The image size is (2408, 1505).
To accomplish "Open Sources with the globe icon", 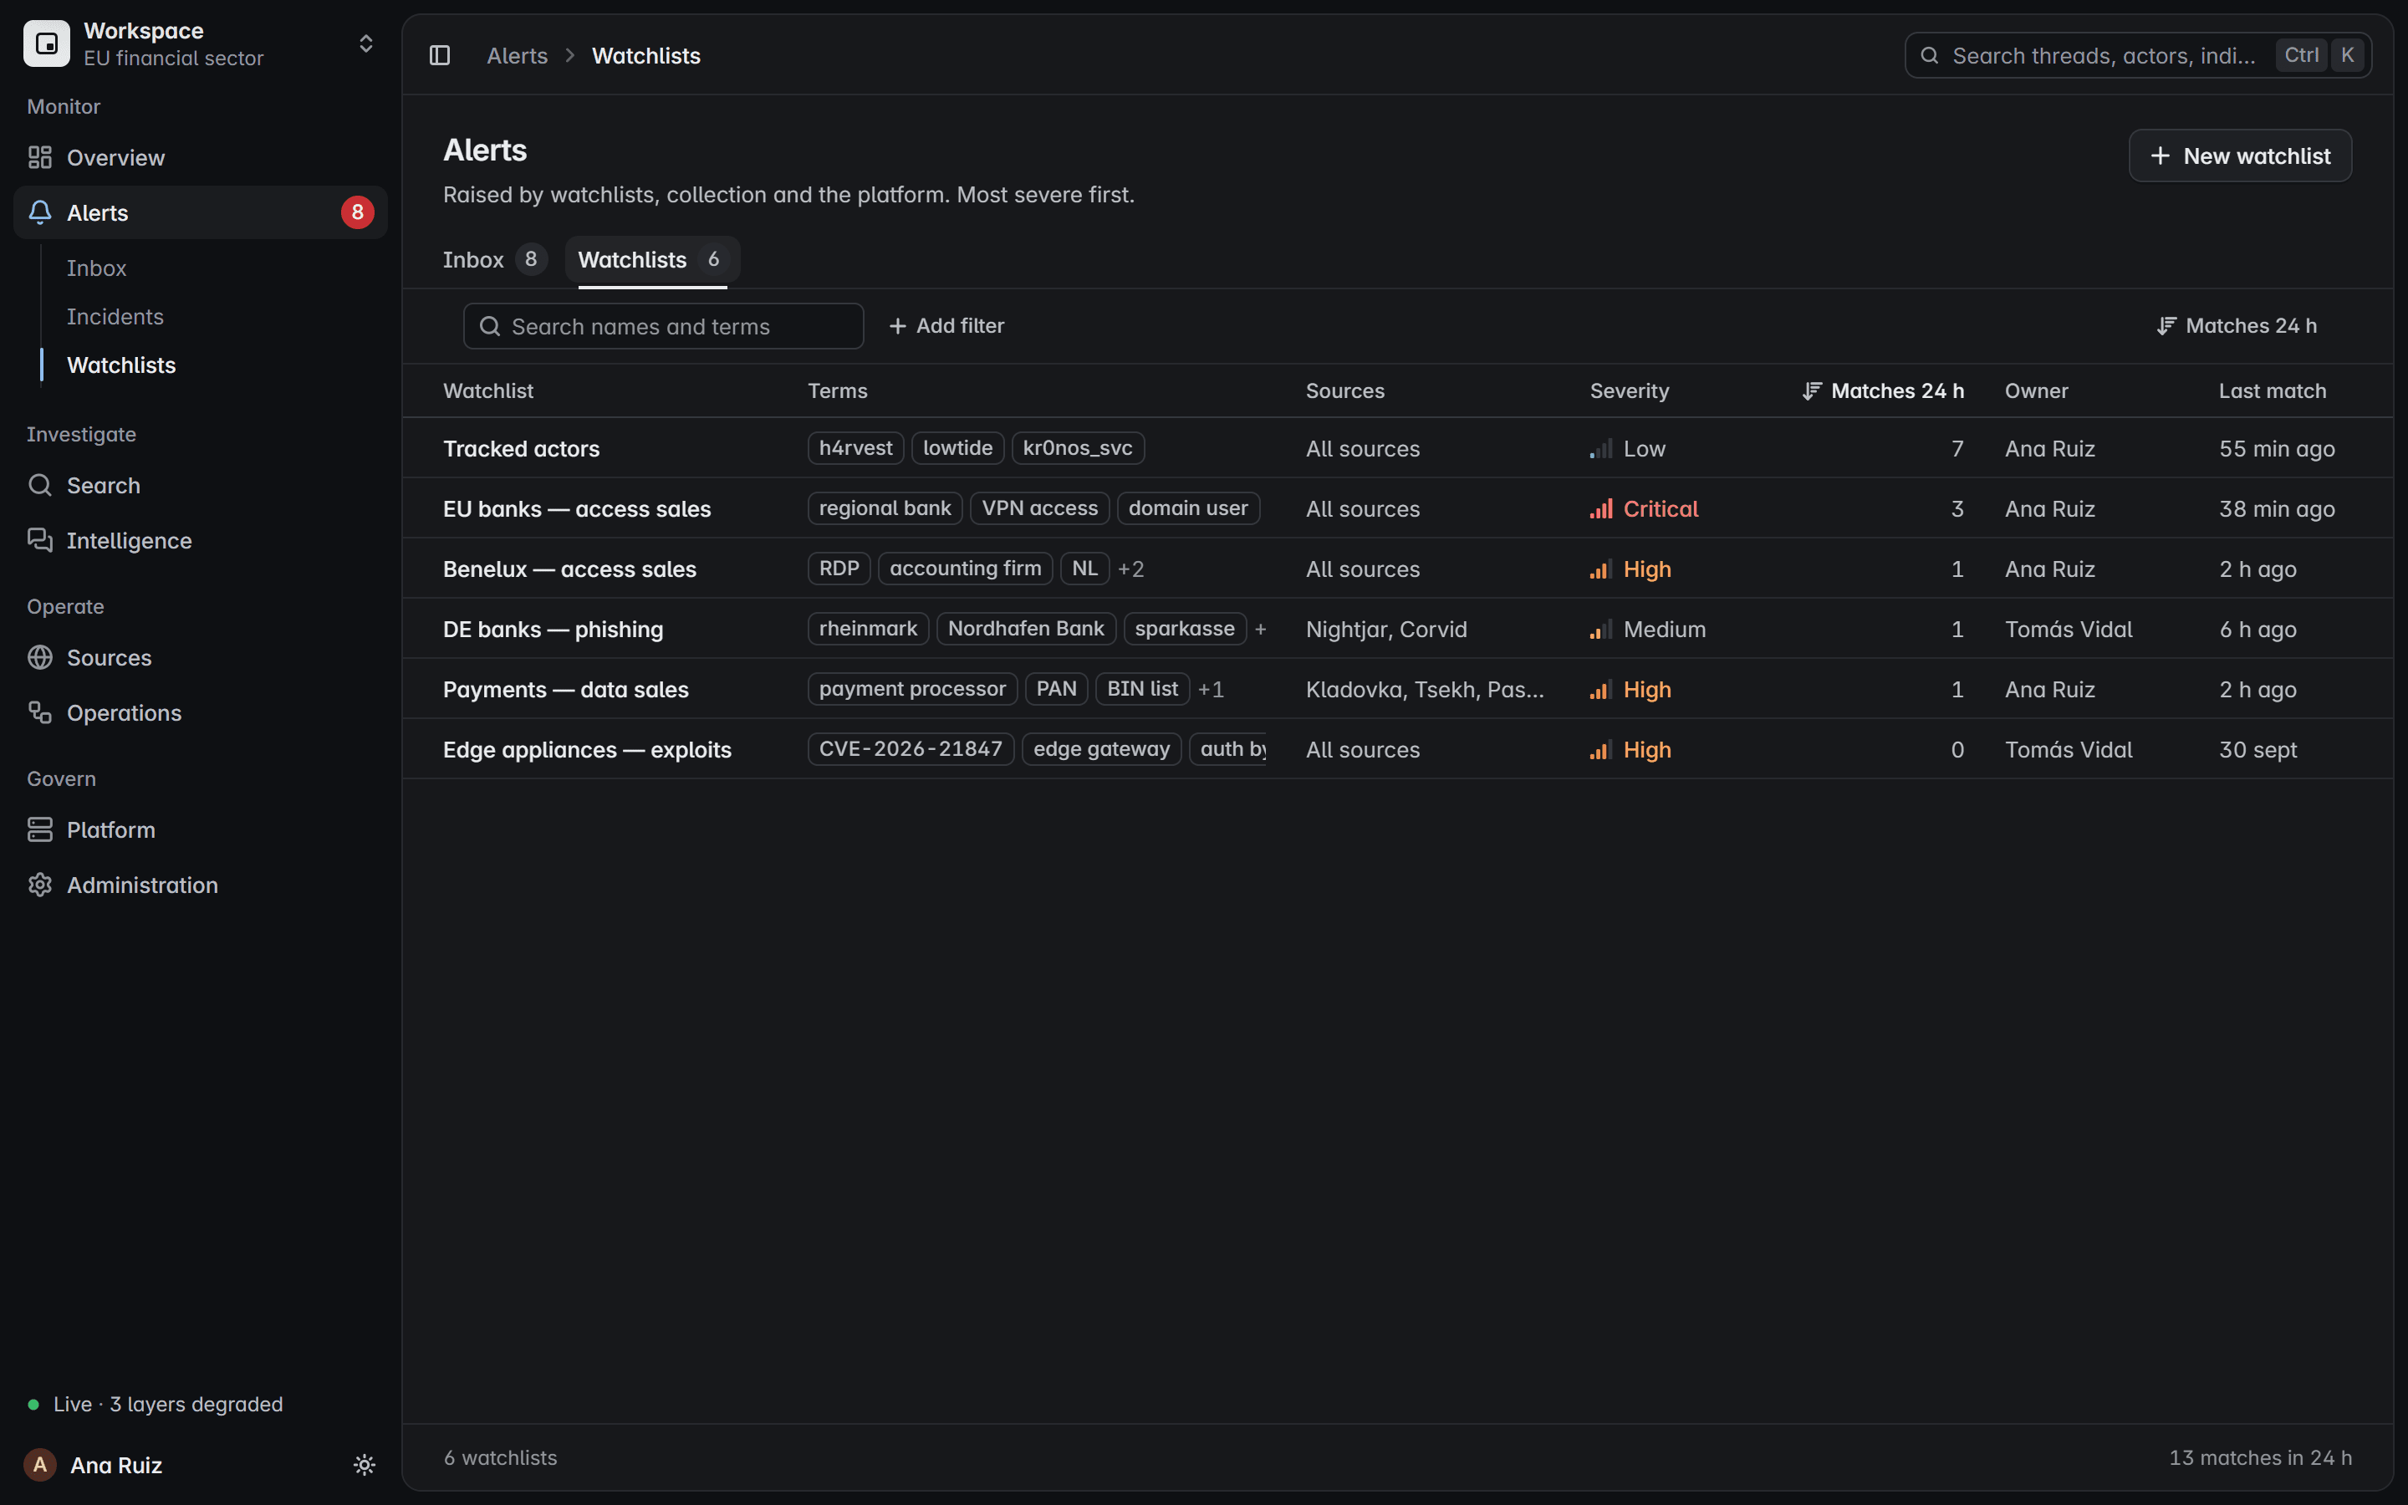I will pyautogui.click(x=200, y=658).
